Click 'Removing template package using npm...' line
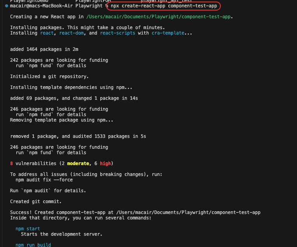Screen dimensions: 297x247 [x=61, y=120]
